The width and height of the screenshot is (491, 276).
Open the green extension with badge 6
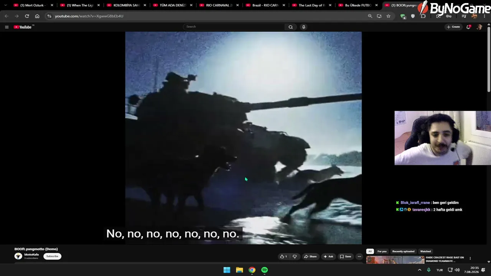[403, 16]
